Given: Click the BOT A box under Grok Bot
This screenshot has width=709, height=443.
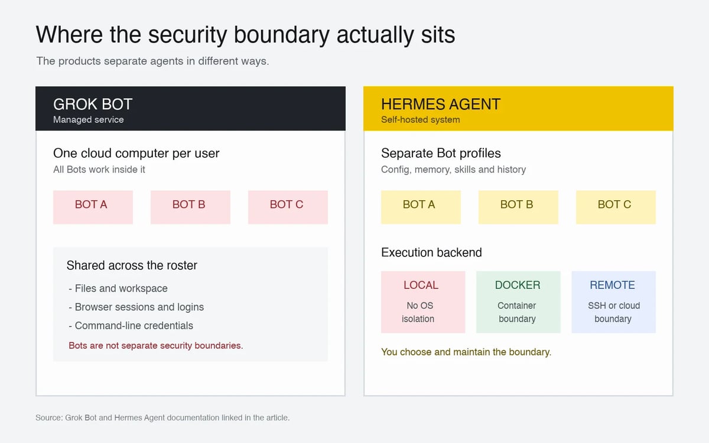Looking at the screenshot, I should tap(93, 207).
